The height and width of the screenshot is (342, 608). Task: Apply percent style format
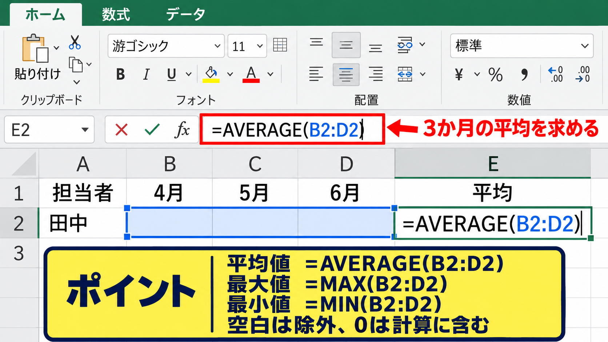tap(495, 75)
